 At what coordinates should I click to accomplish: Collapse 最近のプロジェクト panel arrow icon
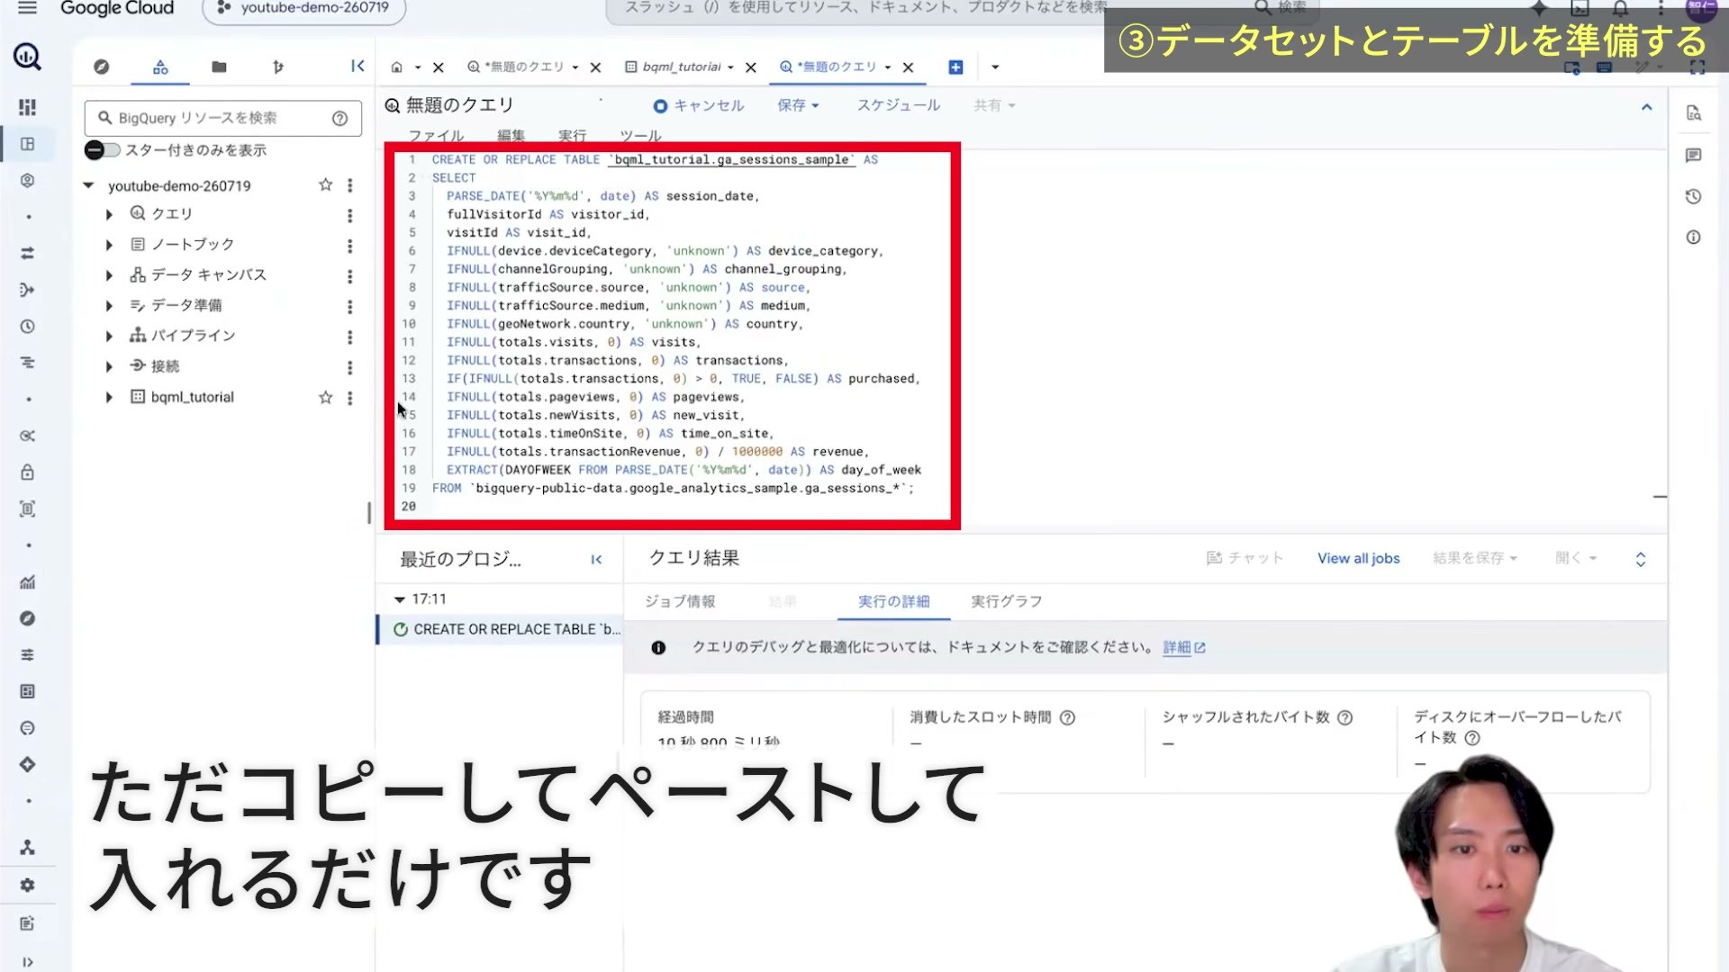596,560
